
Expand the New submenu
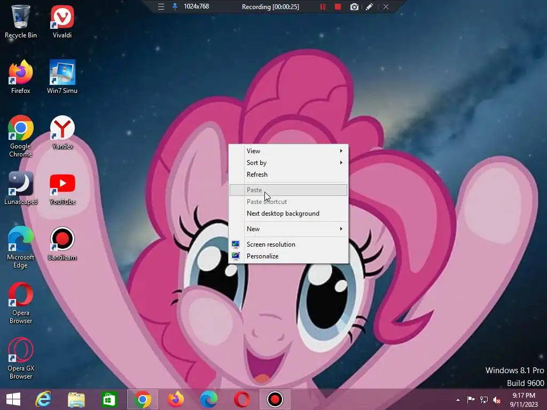(x=288, y=229)
